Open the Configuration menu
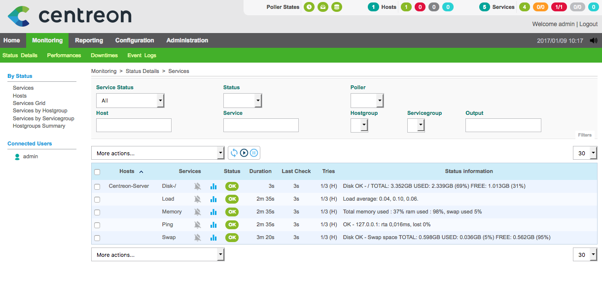Image resolution: width=602 pixels, height=281 pixels. [135, 40]
